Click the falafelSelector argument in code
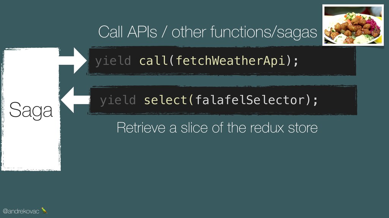Viewport: 389px width, 218px height. 250,100
